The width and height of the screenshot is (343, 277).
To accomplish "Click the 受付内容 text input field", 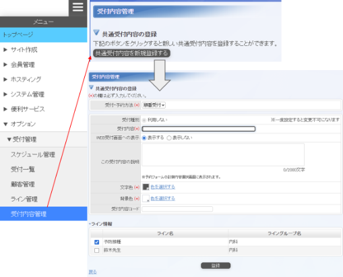I will pyautogui.click(x=199, y=129).
